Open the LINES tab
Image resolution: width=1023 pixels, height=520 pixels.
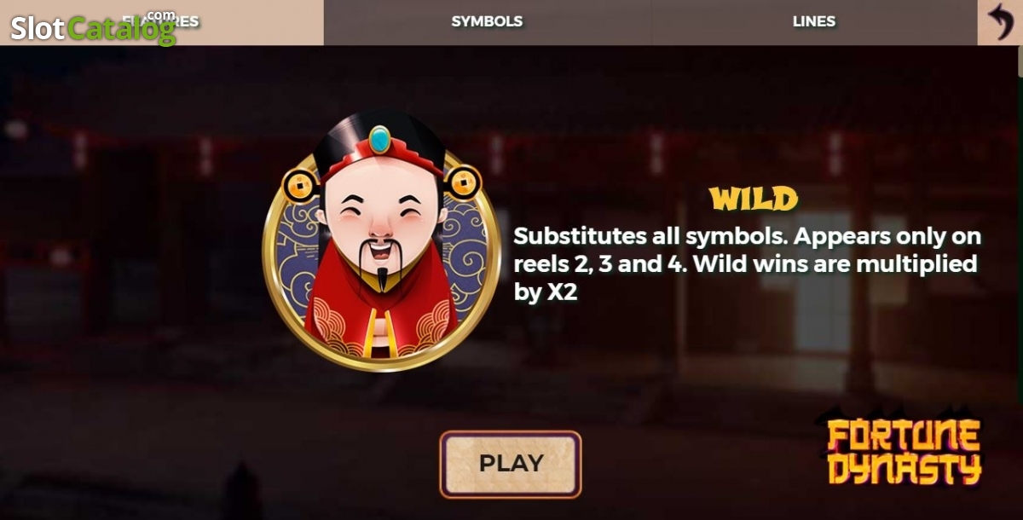pos(814,22)
